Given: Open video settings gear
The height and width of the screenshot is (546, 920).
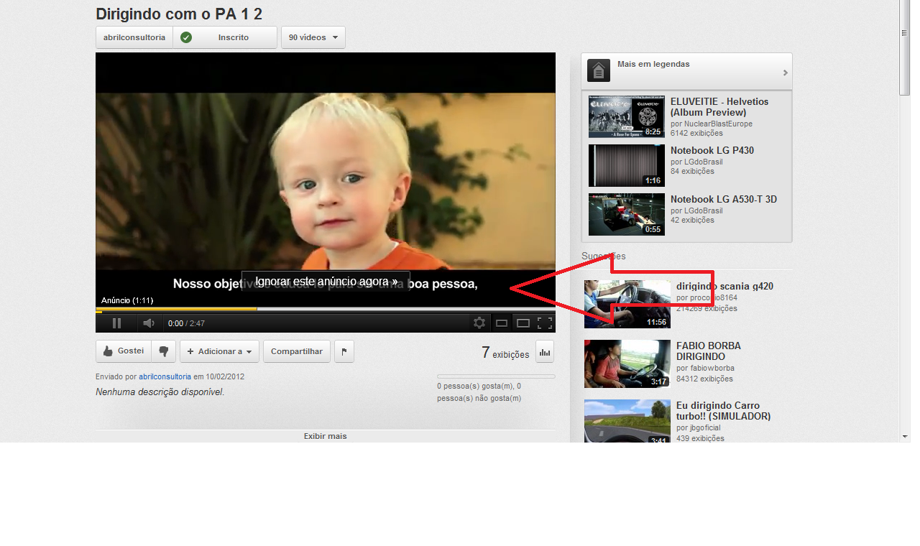Looking at the screenshot, I should coord(479,323).
